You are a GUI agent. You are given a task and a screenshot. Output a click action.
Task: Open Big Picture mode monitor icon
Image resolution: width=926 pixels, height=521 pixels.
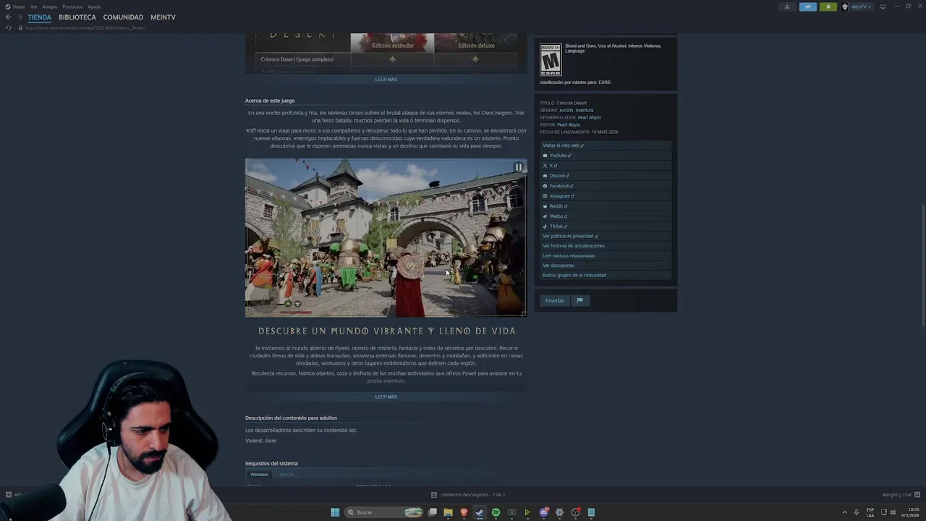(883, 7)
